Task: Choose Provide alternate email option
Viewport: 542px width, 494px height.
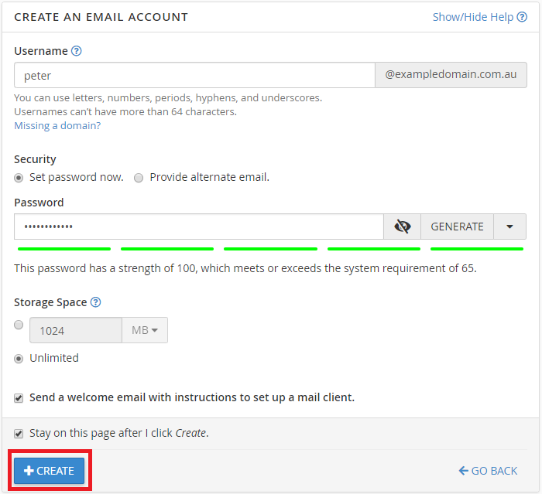Action: 139,177
